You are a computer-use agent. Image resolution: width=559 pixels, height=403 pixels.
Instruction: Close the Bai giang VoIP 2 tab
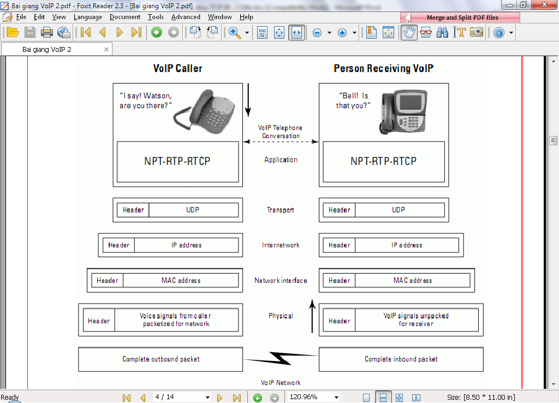tap(106, 49)
